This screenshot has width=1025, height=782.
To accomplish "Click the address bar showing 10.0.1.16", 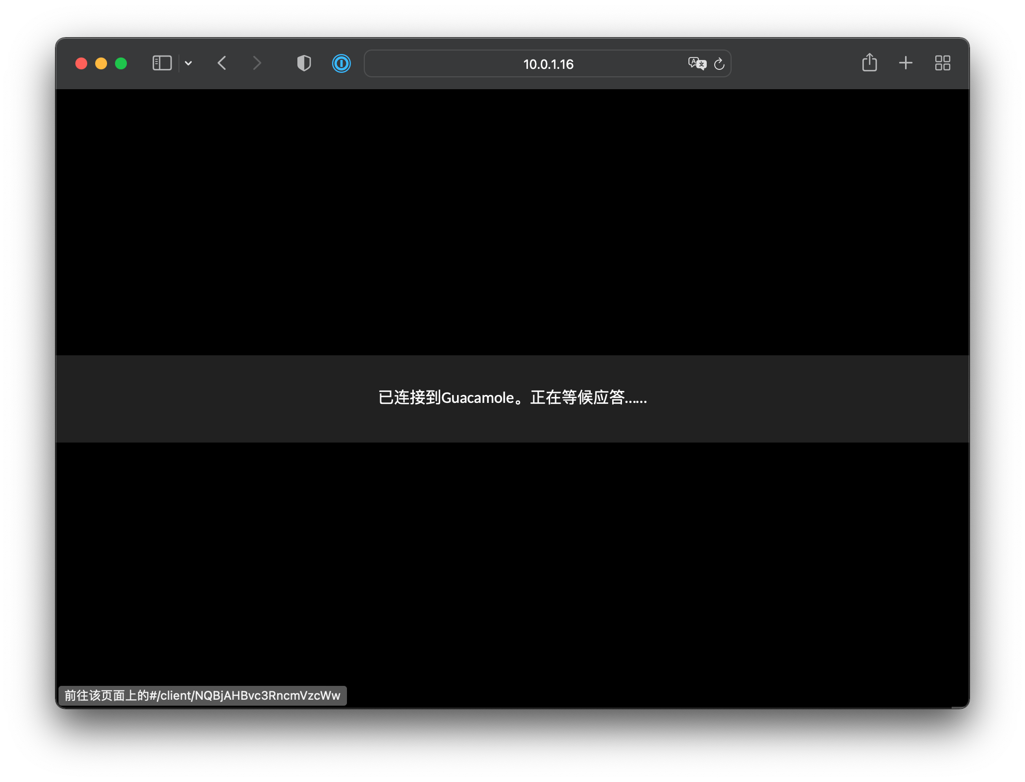I will click(548, 64).
